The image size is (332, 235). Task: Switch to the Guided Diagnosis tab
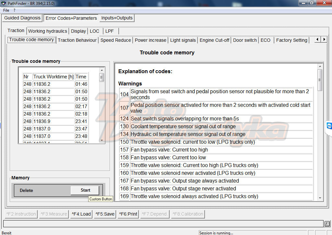pos(22,18)
